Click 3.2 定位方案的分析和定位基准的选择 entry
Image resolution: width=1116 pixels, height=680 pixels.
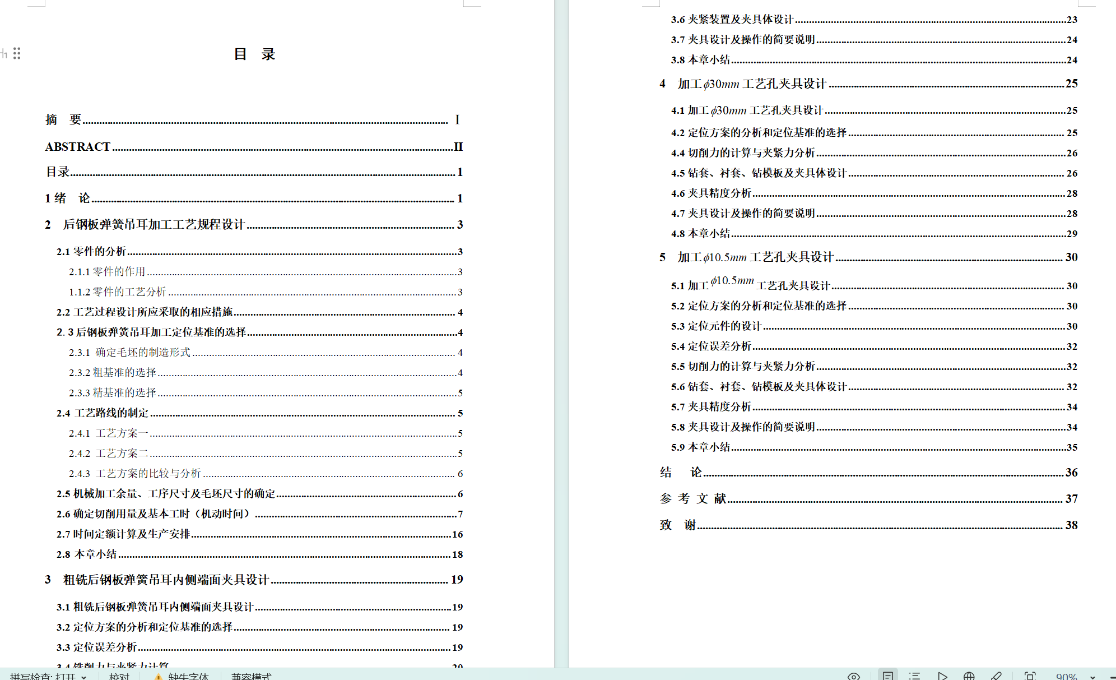click(x=259, y=627)
